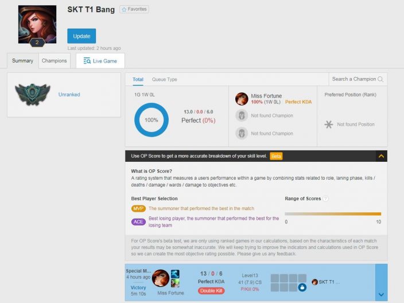Click the 'Victory' result text

click(x=138, y=288)
